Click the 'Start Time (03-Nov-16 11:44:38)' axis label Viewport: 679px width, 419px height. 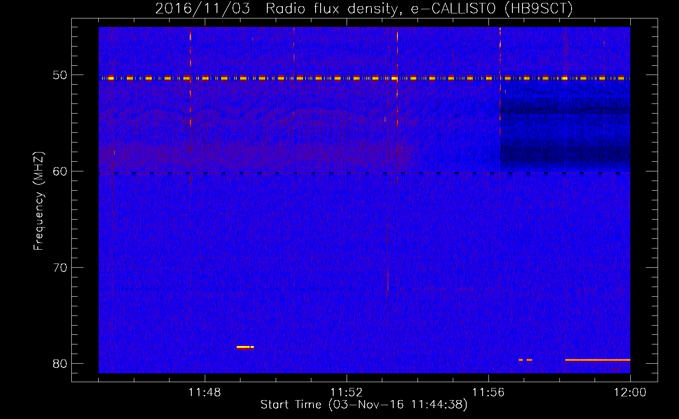364,405
